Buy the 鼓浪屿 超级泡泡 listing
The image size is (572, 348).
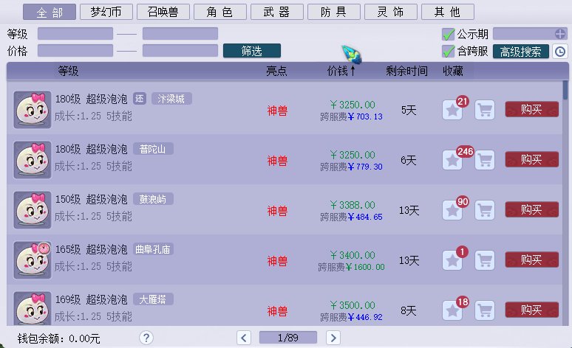click(531, 209)
